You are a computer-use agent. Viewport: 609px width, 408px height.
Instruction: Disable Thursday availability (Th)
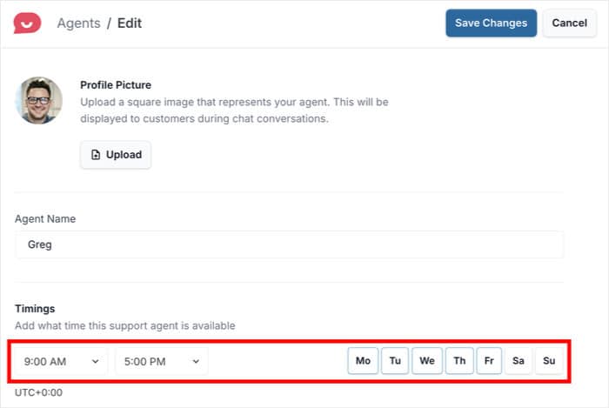(458, 360)
